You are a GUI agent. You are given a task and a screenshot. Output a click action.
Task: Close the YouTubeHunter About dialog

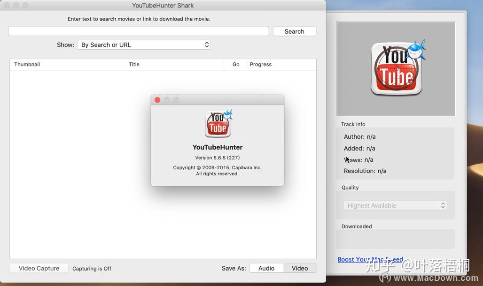pyautogui.click(x=157, y=100)
